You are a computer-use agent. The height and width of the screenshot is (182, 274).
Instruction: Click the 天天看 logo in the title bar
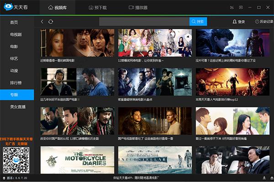(x=16, y=7)
